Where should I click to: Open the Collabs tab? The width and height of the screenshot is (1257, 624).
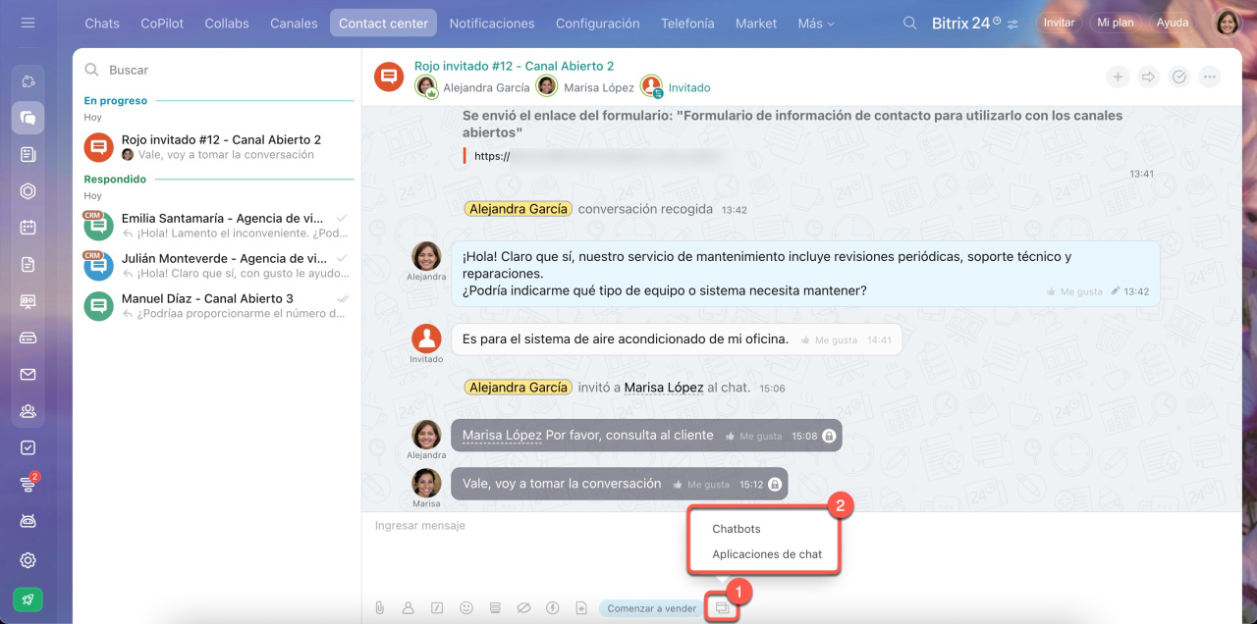coord(227,23)
